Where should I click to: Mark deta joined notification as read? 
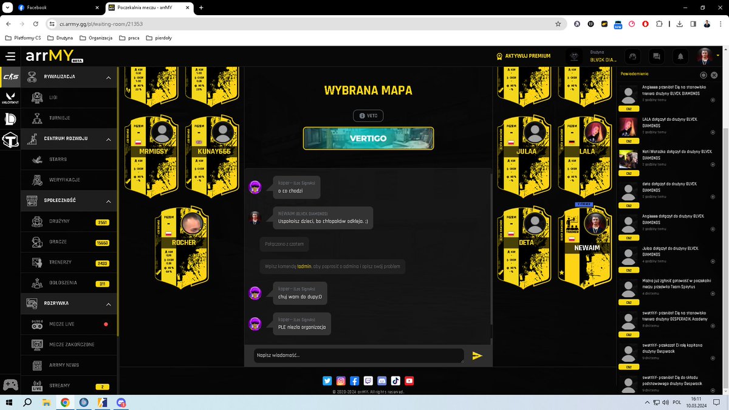[713, 196]
